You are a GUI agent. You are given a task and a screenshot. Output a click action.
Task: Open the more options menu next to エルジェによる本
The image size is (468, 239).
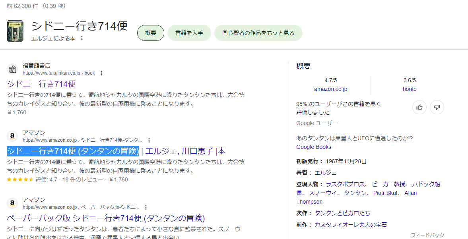[82, 39]
